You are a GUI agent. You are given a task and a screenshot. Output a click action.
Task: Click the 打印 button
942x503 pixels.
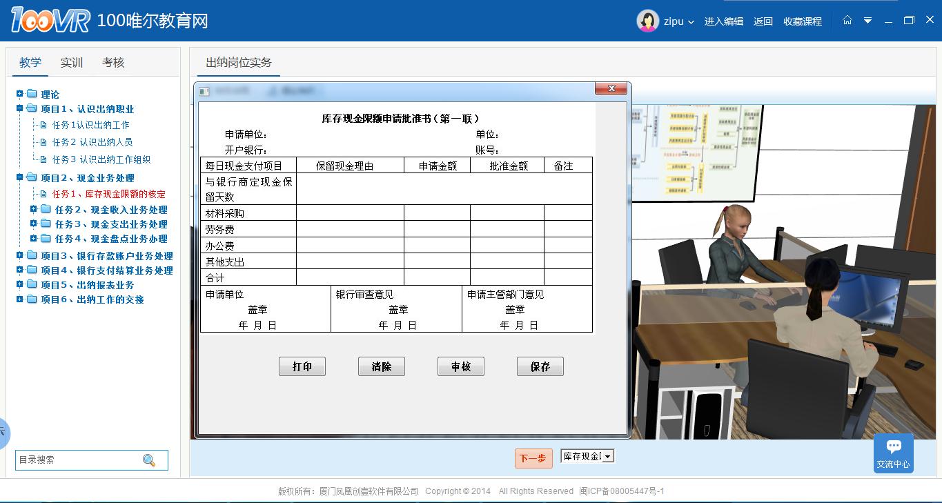pyautogui.click(x=302, y=366)
